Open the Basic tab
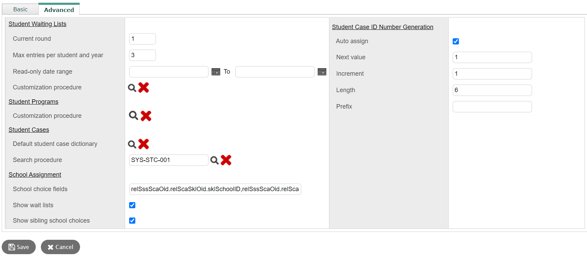This screenshot has height=261, width=587. [20, 9]
